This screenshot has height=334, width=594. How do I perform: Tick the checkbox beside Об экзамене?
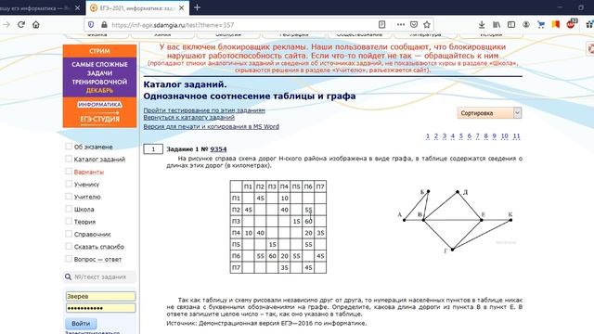69,147
